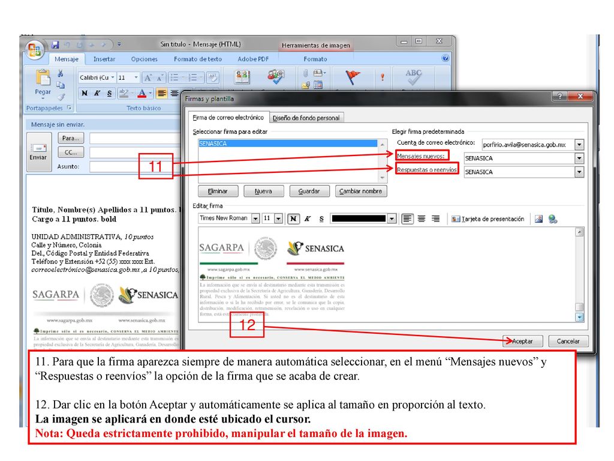Viewport: 614px width, 461px height.
Task: Copy selection with the ribbon copy icon
Action: (61, 85)
